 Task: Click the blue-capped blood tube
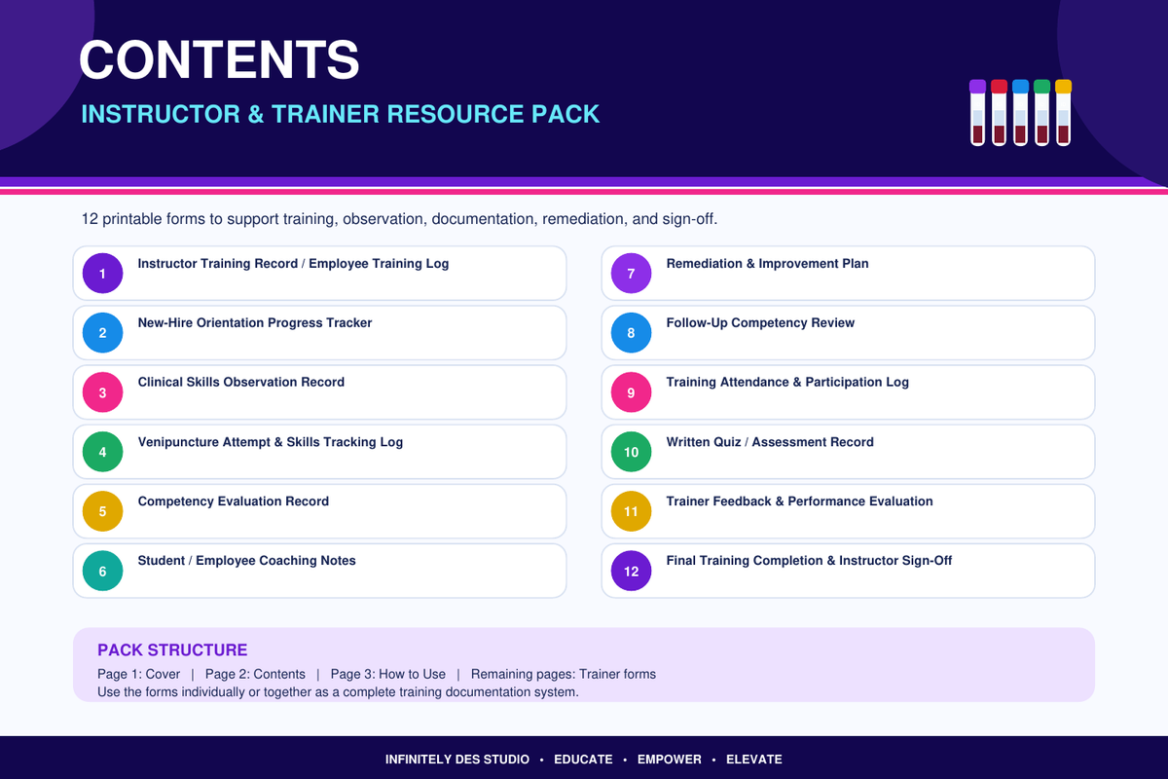click(1020, 113)
